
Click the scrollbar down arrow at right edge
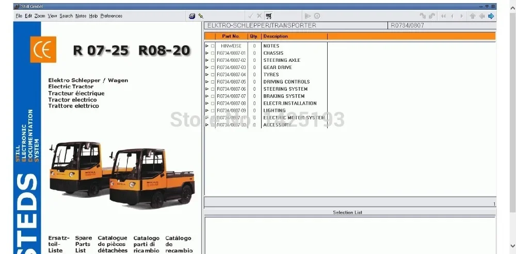[x=512, y=245]
